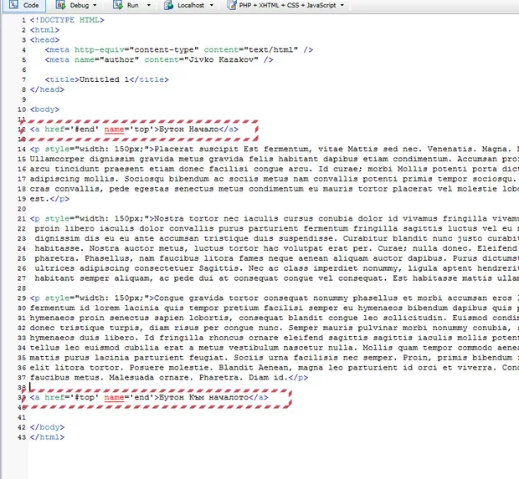Click the line starting 'proin libero iaculis'

277,228
